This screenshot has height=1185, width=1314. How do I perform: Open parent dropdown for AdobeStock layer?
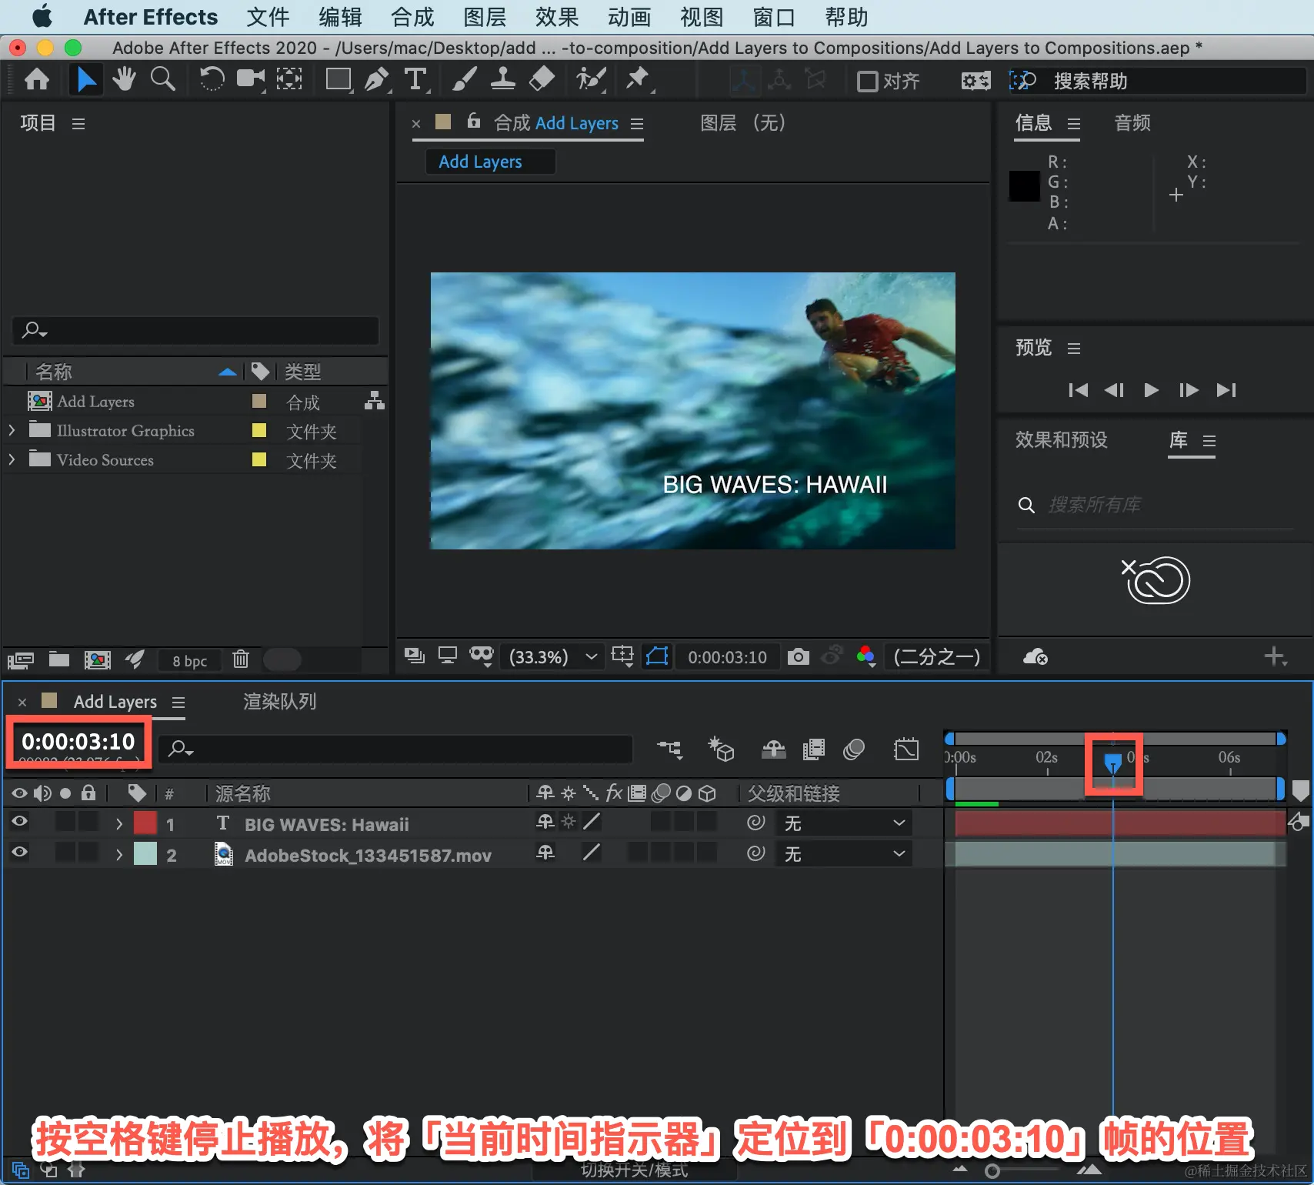pos(844,855)
